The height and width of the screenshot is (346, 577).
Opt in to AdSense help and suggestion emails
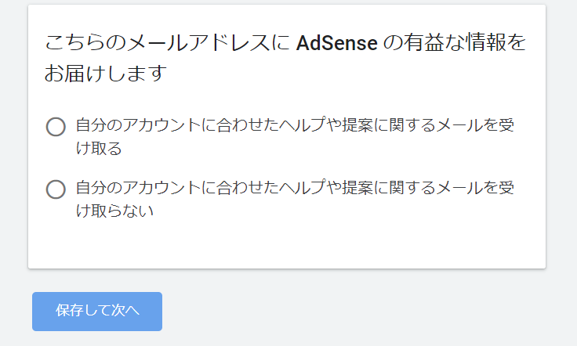coord(56,127)
